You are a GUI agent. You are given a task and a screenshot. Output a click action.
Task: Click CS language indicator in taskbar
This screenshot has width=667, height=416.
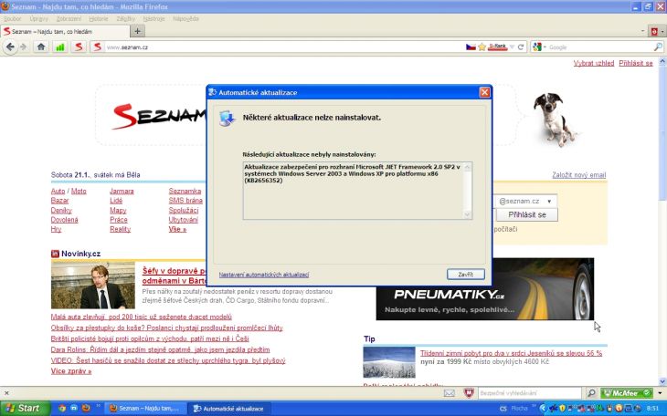tap(503, 409)
